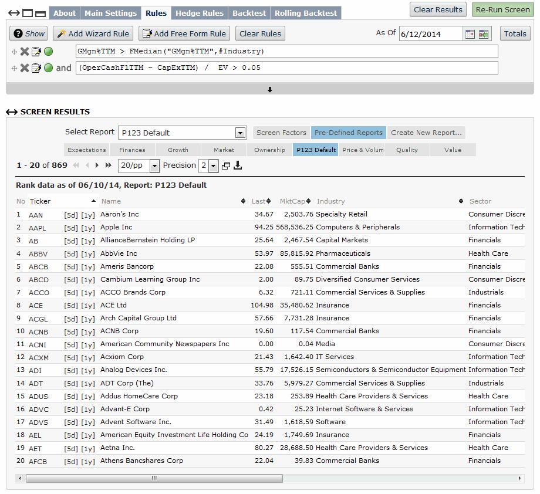Go to the previous page of results
This screenshot has height=494, width=540.
(x=87, y=165)
